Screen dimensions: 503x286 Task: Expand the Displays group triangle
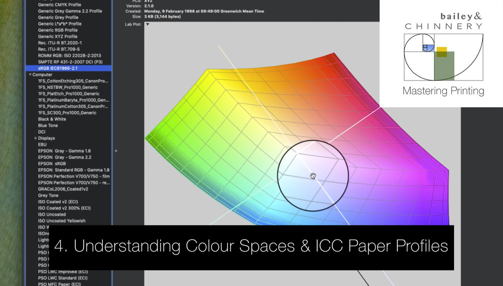click(x=36, y=138)
